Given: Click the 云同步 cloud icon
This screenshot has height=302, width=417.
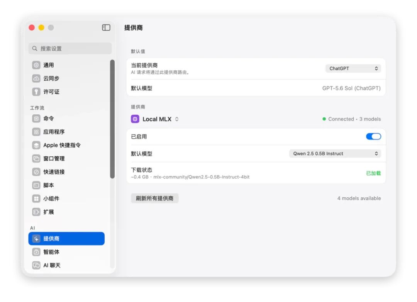Looking at the screenshot, I should [36, 78].
